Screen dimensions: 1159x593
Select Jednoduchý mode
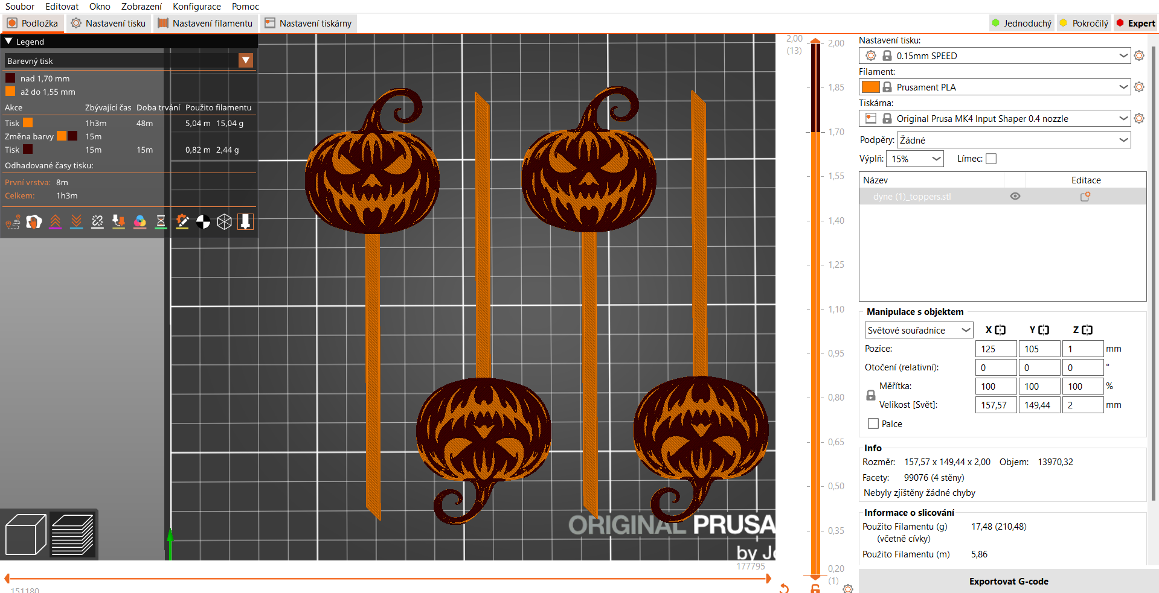1021,24
